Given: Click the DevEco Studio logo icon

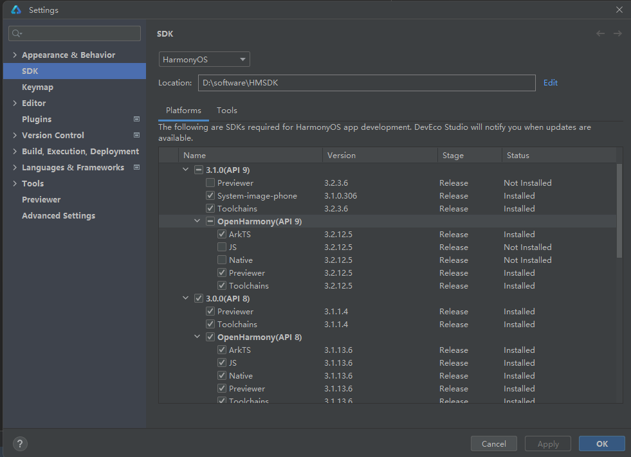Looking at the screenshot, I should pyautogui.click(x=16, y=10).
